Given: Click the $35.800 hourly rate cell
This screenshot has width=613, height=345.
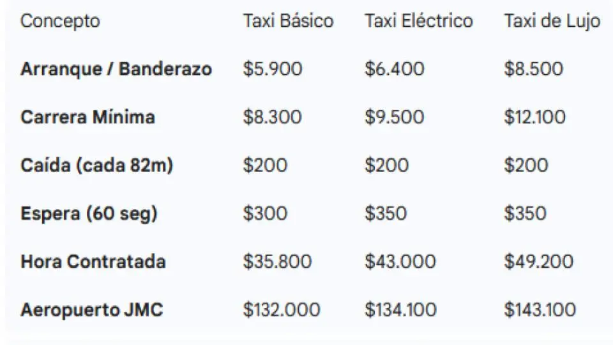Looking at the screenshot, I should pos(277,262).
